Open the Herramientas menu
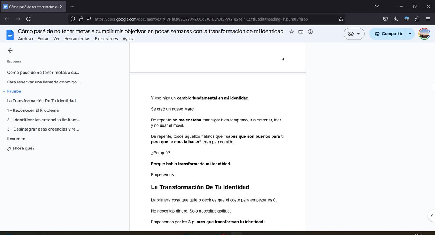435x235 pixels. pos(77,38)
